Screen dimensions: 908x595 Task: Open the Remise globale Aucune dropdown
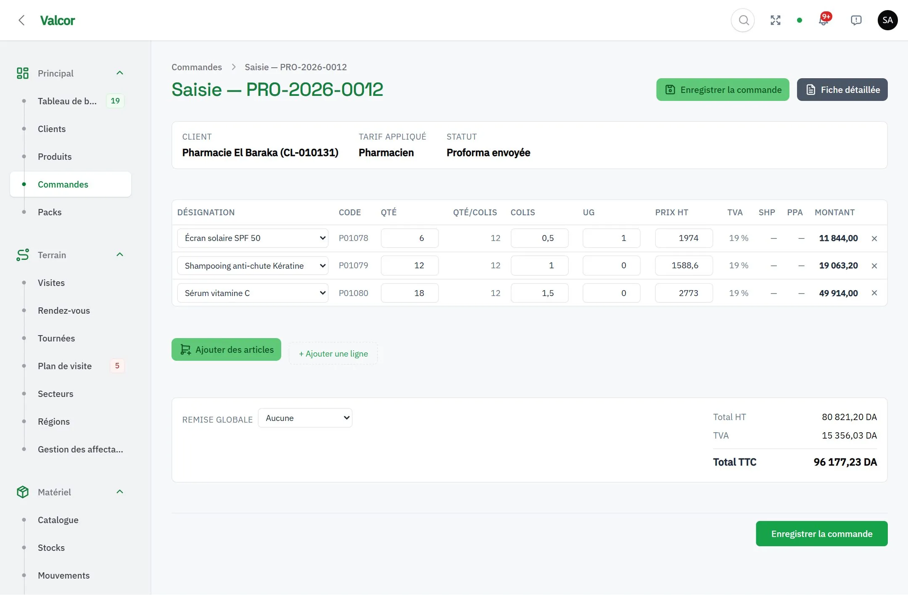coord(305,418)
